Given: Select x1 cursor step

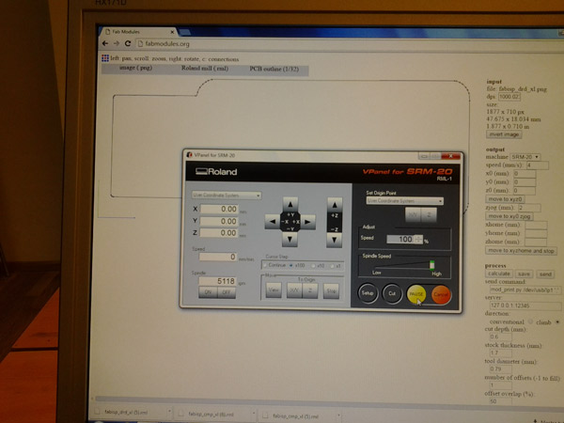Looking at the screenshot, I should click(332, 266).
